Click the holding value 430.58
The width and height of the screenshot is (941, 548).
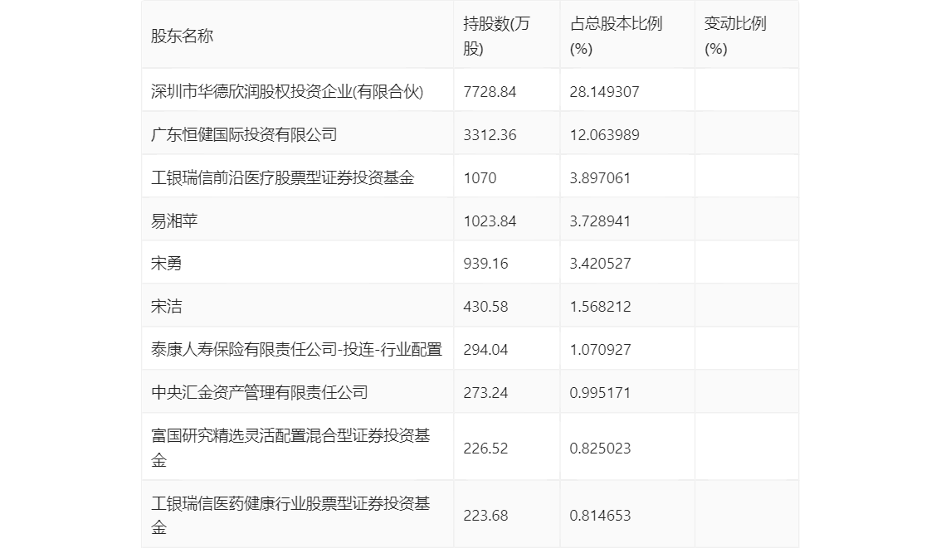(485, 307)
